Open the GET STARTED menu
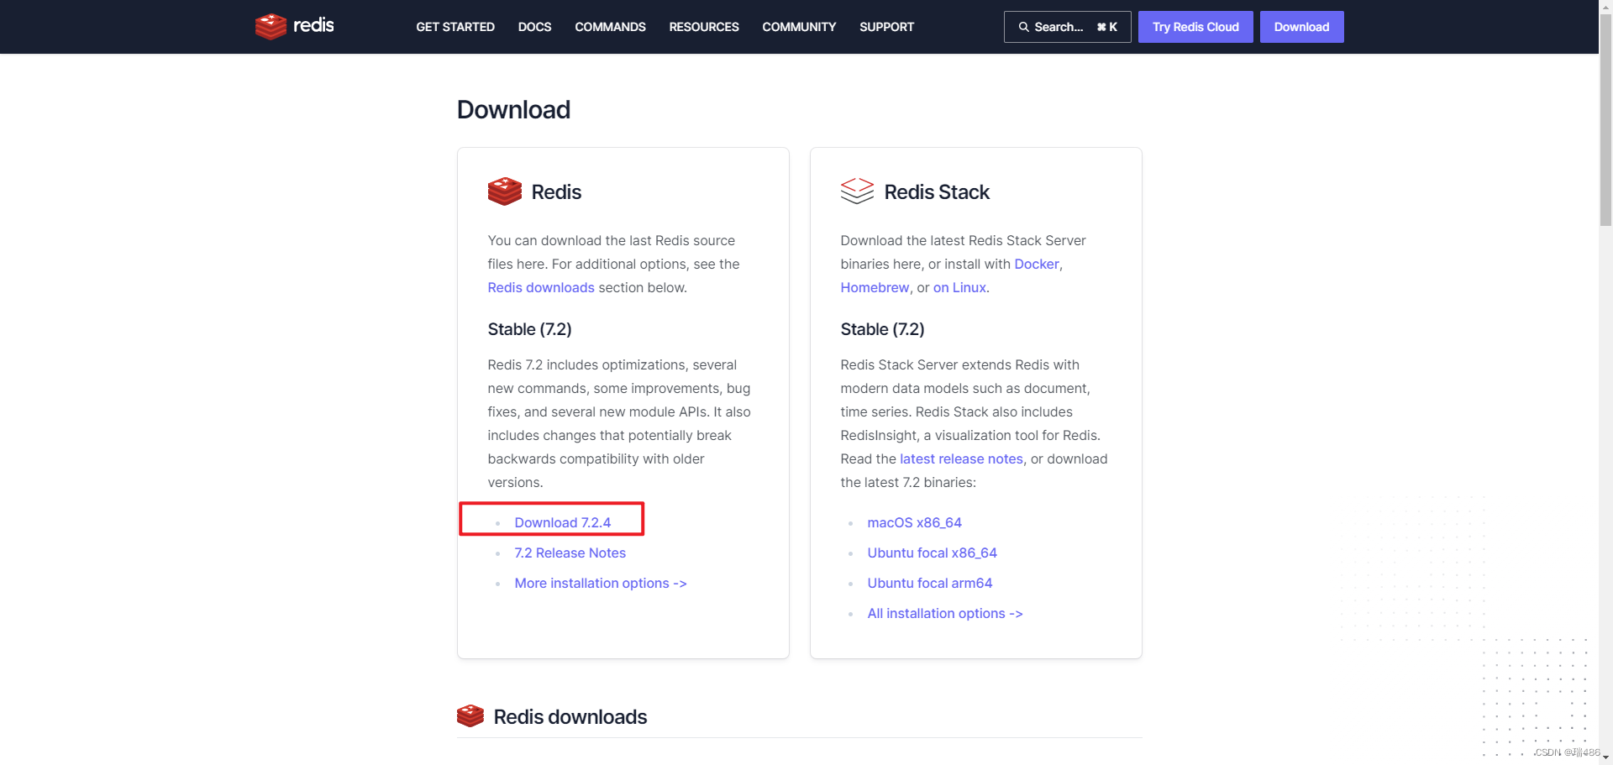Image resolution: width=1613 pixels, height=765 pixels. (x=455, y=27)
